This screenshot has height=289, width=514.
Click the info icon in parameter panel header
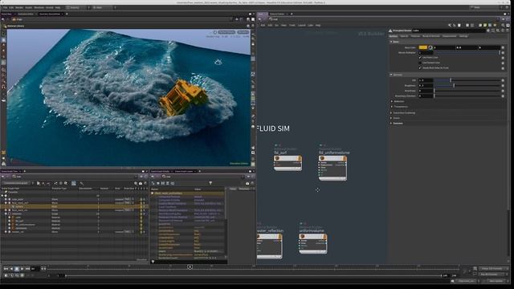503,31
